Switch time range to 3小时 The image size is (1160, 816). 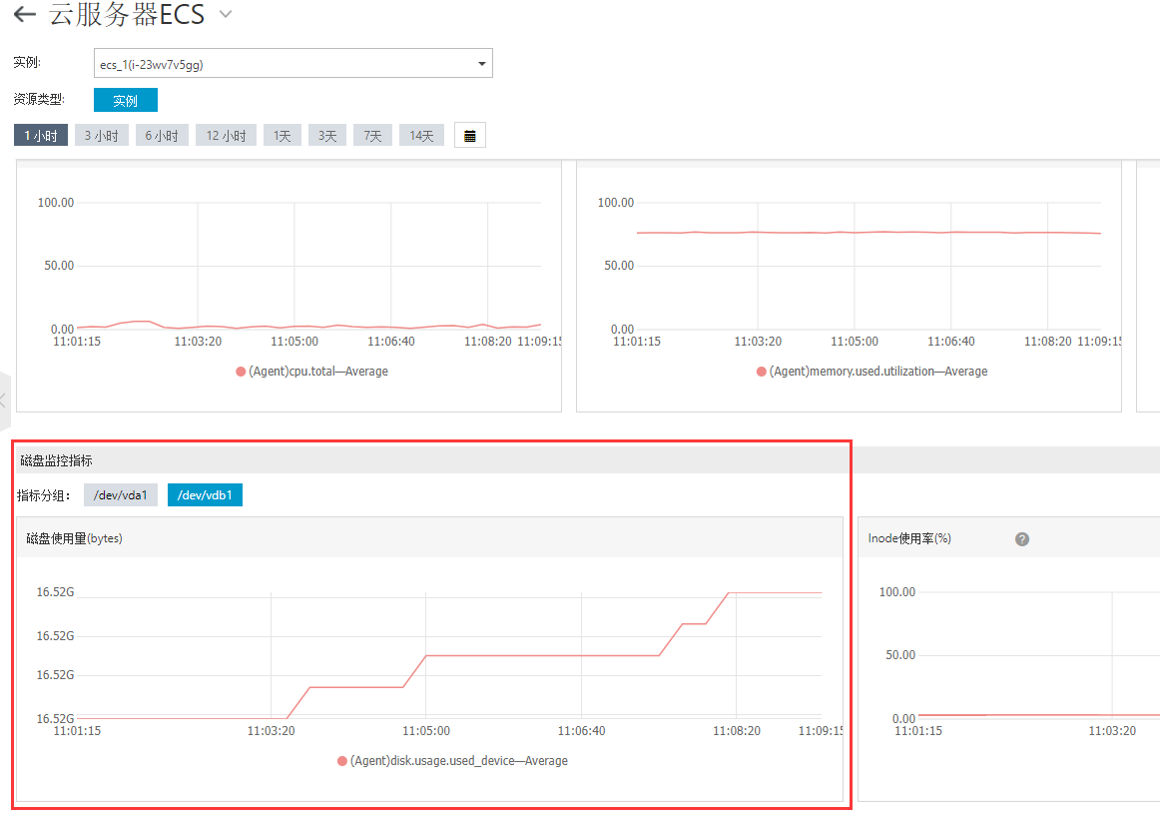[101, 136]
